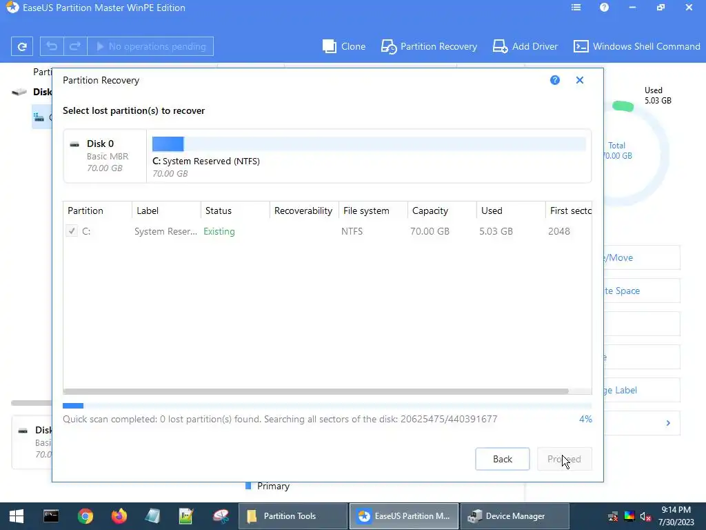Image resolution: width=706 pixels, height=530 pixels.
Task: Click the green Existing status text
Action: click(x=219, y=231)
